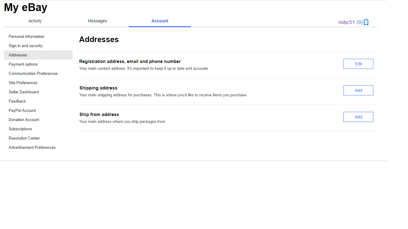
Task: Open the Seller Dashboard link
Action: (24, 92)
